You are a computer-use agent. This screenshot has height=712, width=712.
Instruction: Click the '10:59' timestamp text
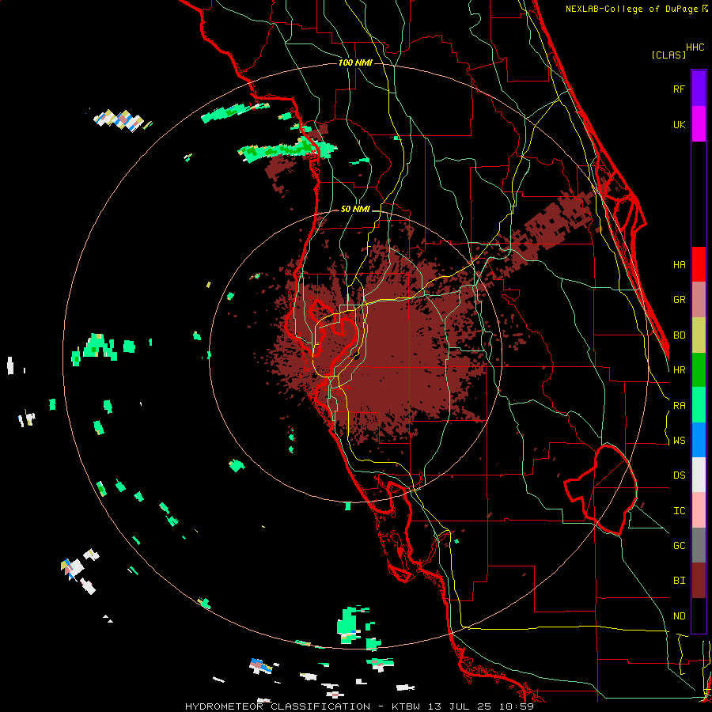(x=517, y=706)
